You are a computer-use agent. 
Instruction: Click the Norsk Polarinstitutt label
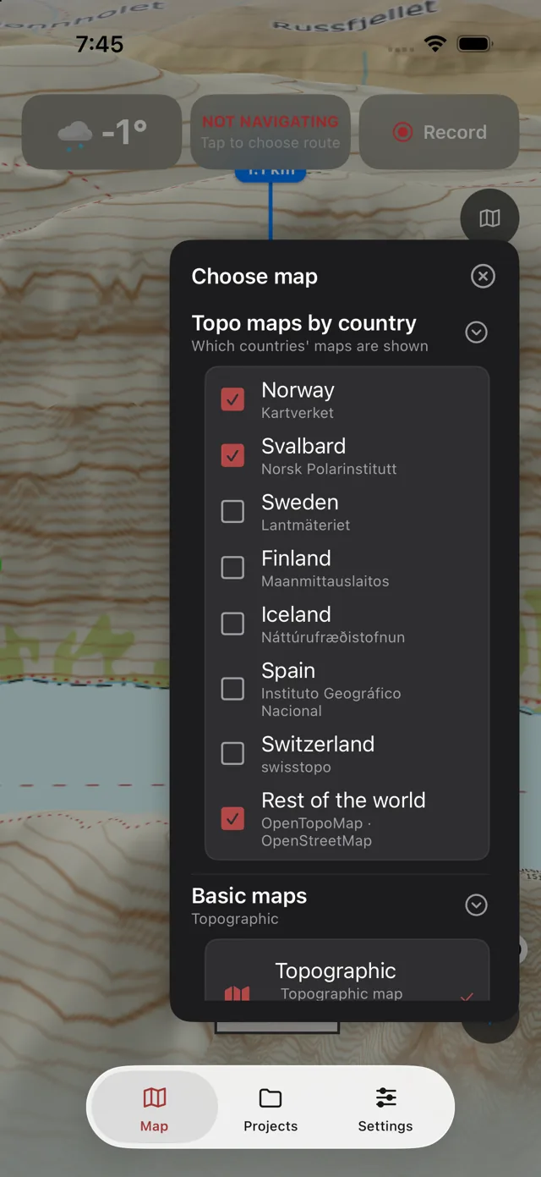(x=329, y=469)
